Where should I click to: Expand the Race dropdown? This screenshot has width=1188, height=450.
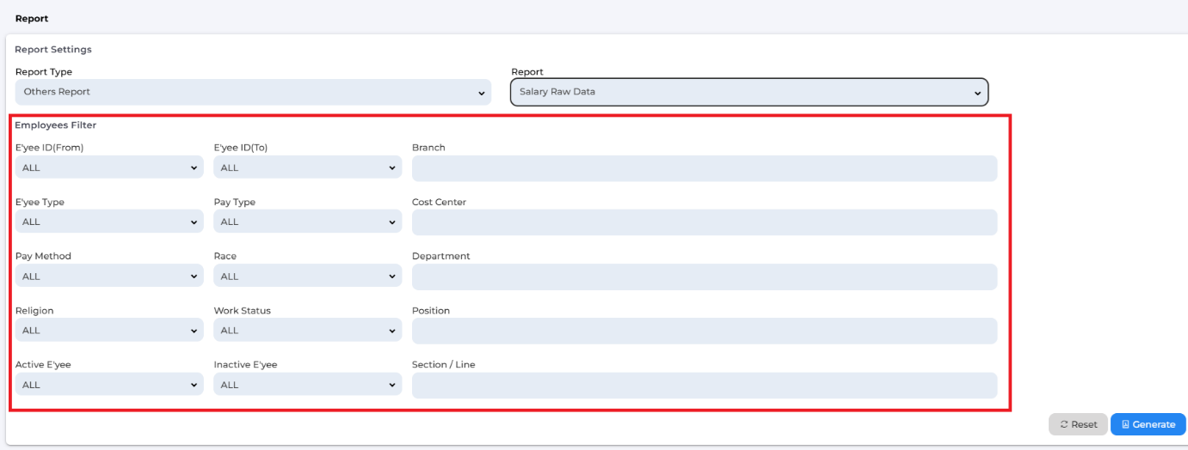tap(307, 276)
